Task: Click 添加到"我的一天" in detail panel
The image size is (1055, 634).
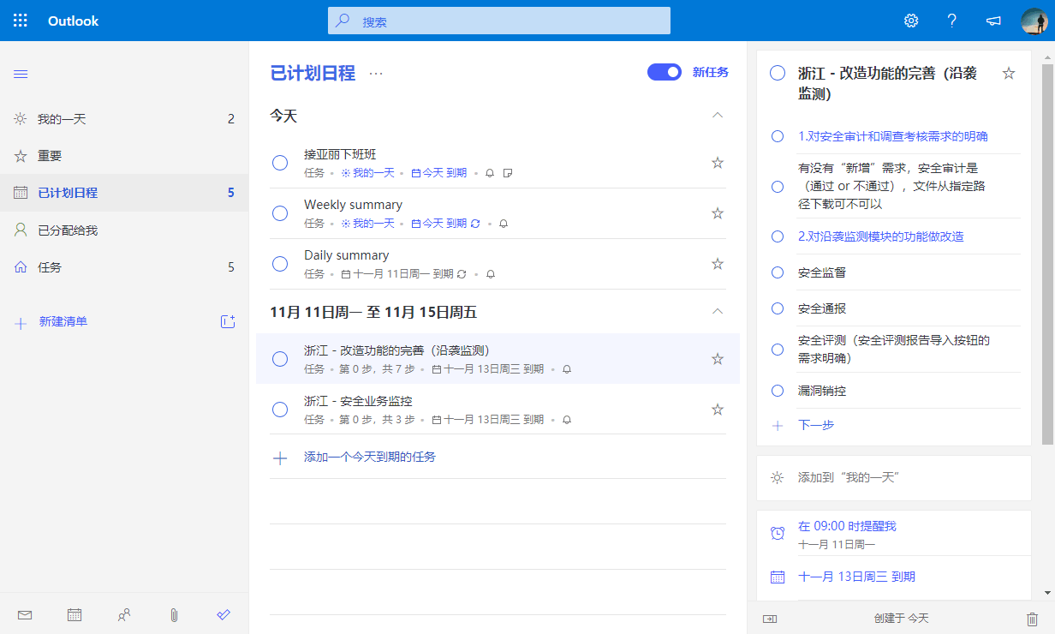Action: click(848, 477)
